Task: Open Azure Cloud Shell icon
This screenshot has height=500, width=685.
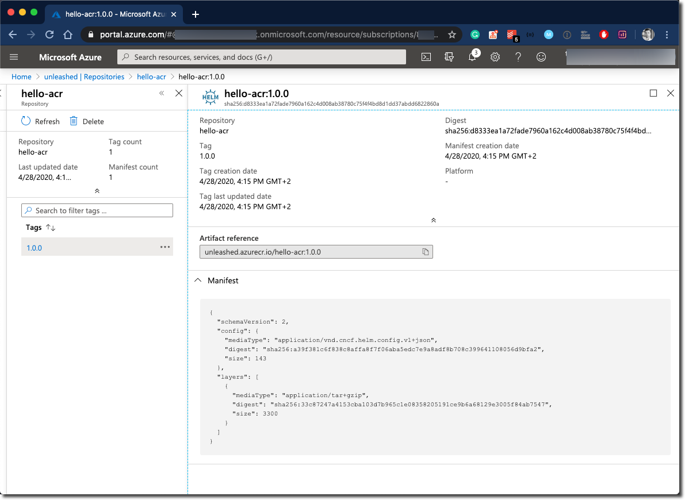Action: 426,57
